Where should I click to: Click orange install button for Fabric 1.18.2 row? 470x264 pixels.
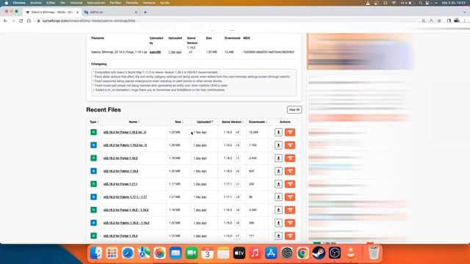pos(290,171)
